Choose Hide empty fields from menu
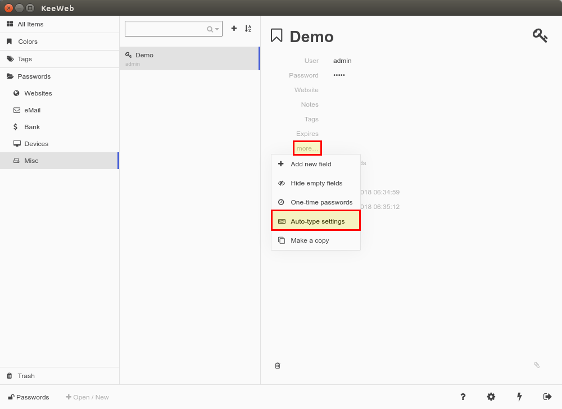 pyautogui.click(x=316, y=183)
